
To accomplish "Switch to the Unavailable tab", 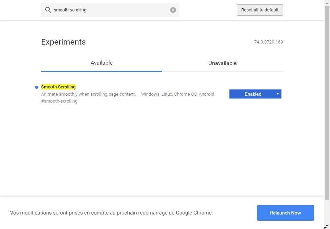I will coord(223,63).
